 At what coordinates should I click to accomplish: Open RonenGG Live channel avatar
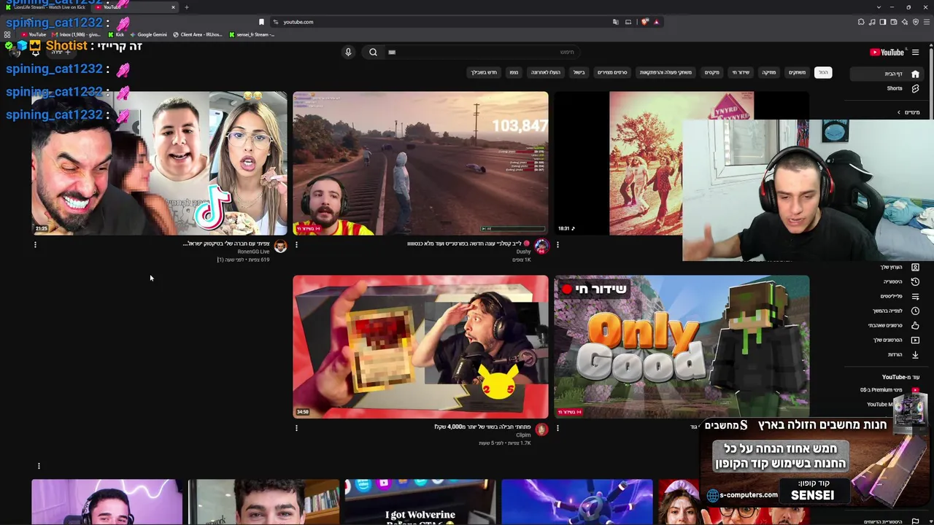tap(280, 246)
